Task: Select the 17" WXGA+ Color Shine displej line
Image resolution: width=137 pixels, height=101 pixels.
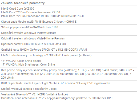Action: [x=21, y=61]
